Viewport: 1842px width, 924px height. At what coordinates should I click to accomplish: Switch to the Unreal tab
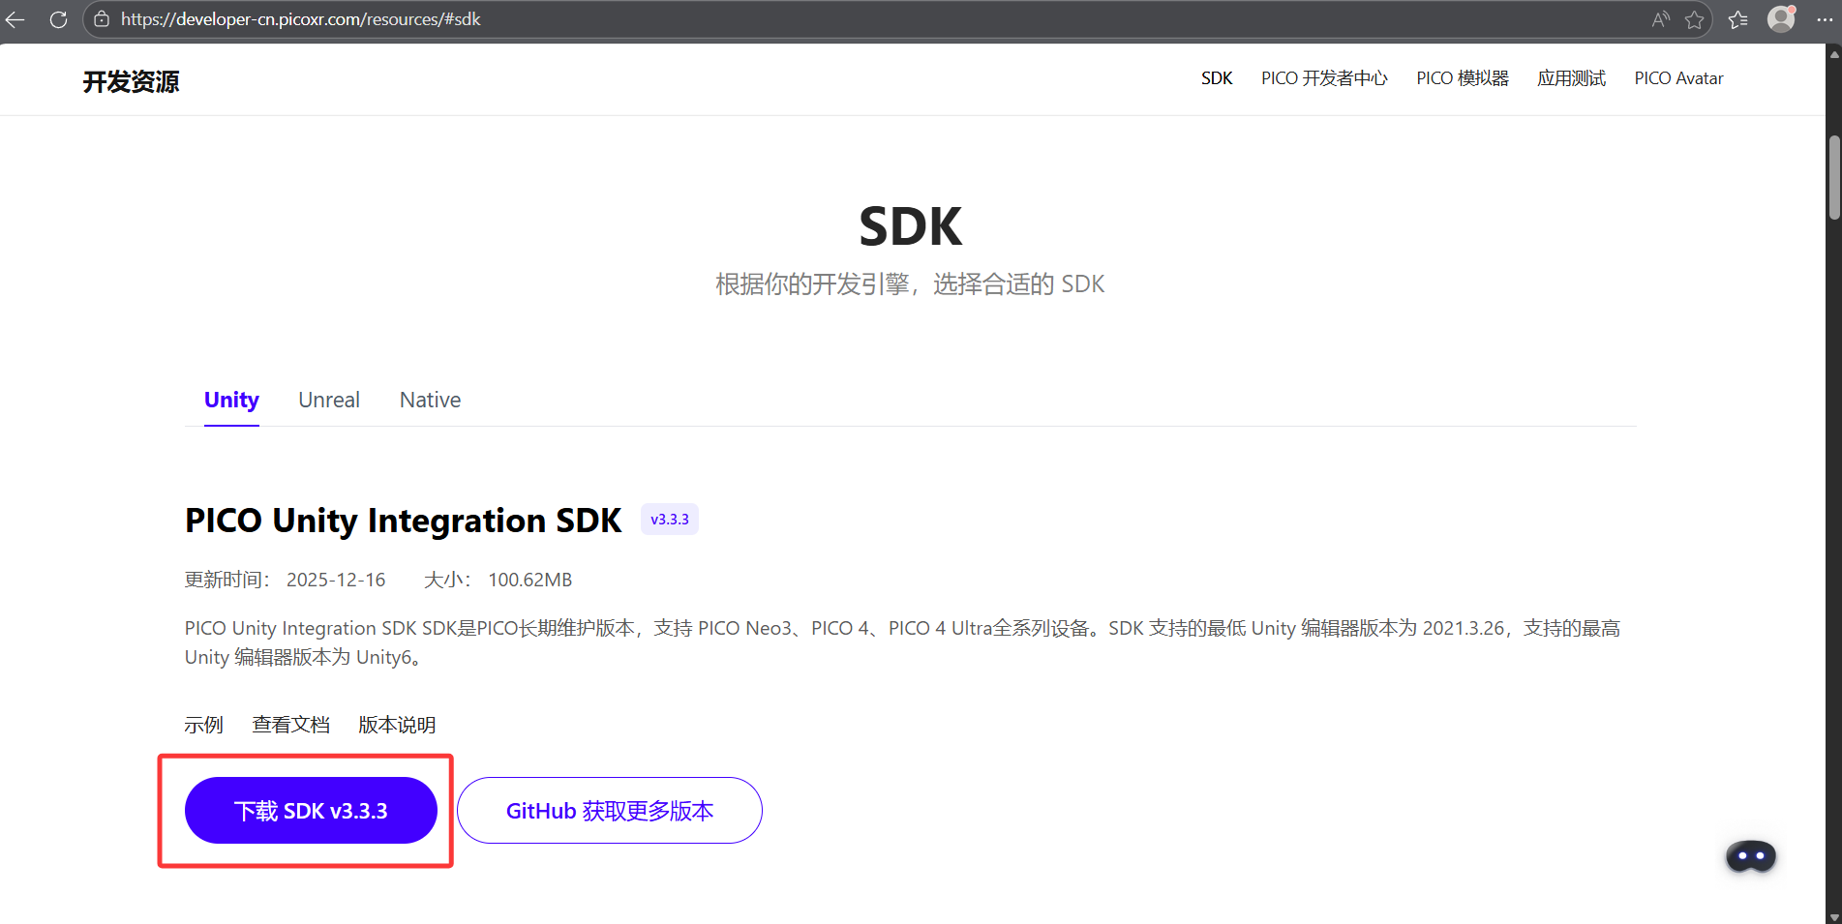coord(329,401)
